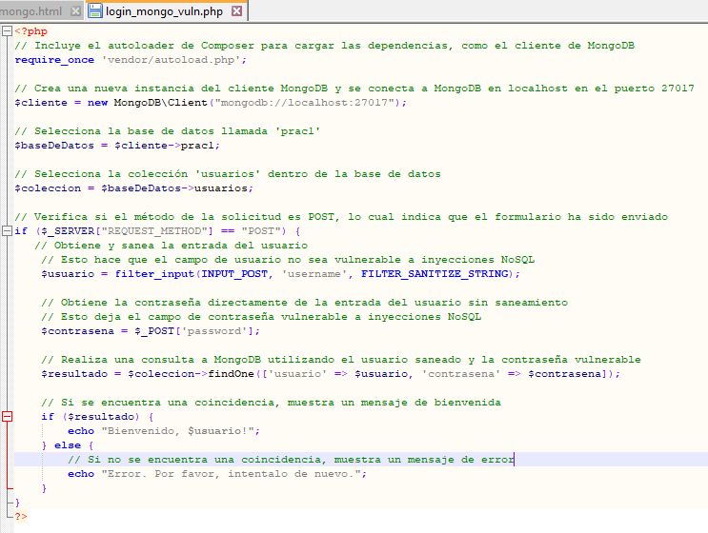Click the filter_input function name

(x=154, y=274)
